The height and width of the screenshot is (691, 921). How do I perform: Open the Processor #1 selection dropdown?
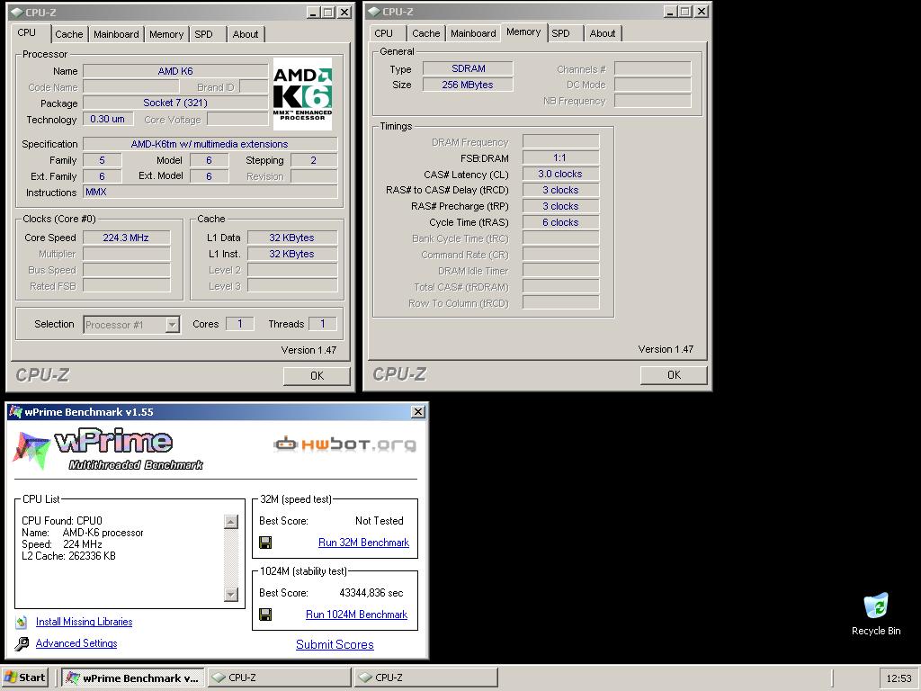pyautogui.click(x=172, y=324)
